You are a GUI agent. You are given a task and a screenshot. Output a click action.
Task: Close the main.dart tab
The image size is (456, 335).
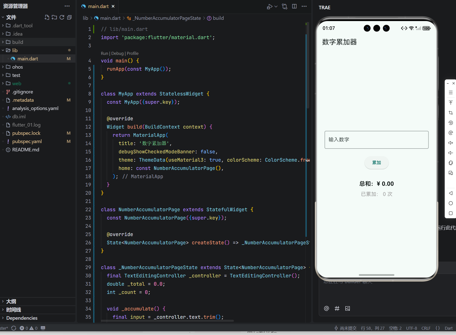[113, 6]
